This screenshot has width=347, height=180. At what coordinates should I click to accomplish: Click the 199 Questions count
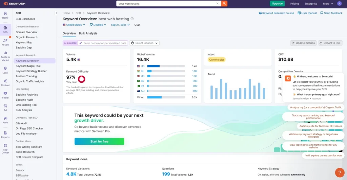tap(166, 174)
